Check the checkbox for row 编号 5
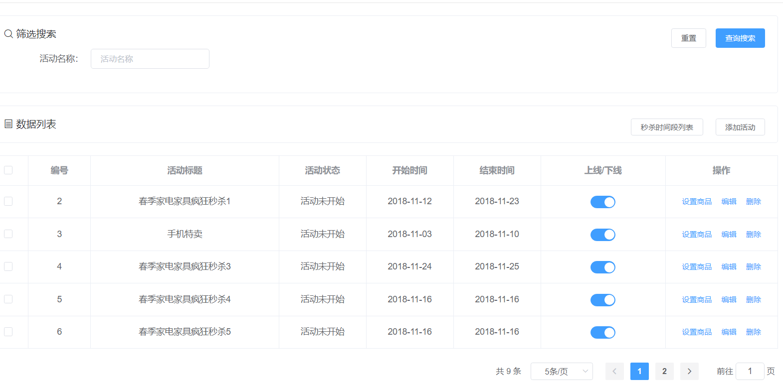 tap(8, 299)
